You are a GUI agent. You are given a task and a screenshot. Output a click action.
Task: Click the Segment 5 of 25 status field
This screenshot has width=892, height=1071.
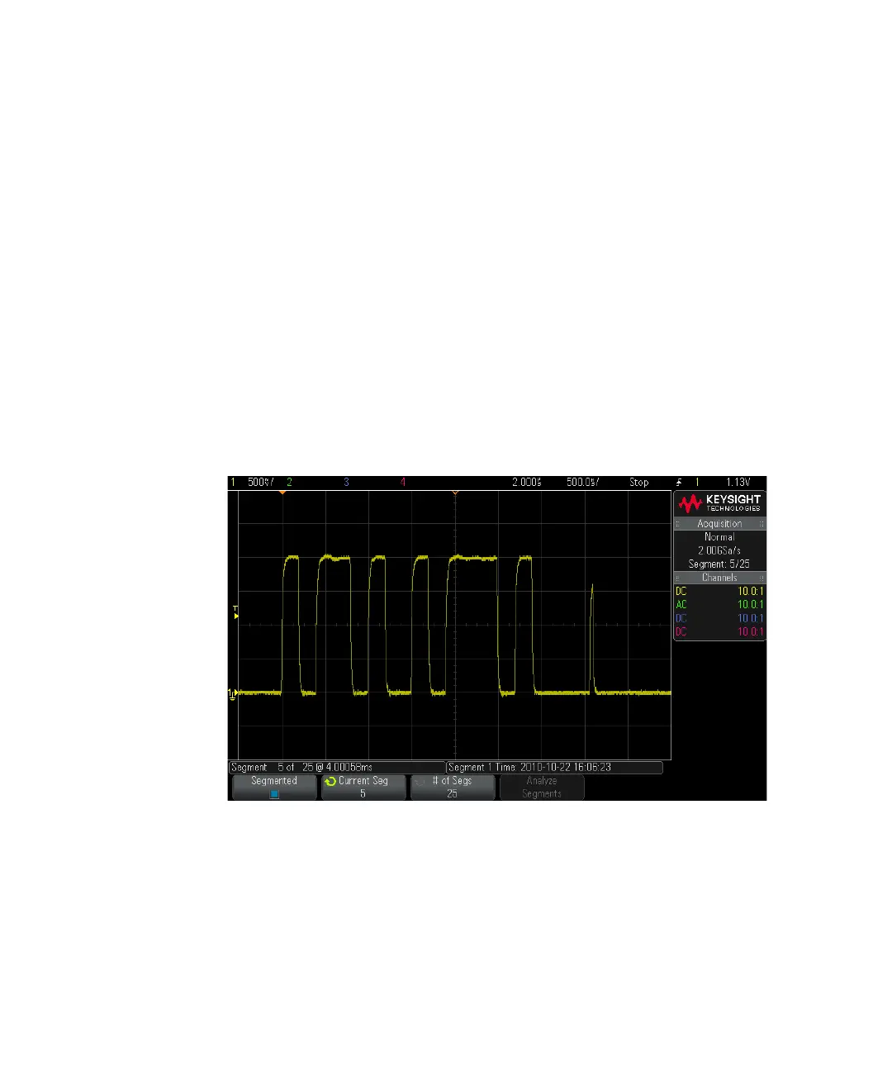click(x=336, y=767)
